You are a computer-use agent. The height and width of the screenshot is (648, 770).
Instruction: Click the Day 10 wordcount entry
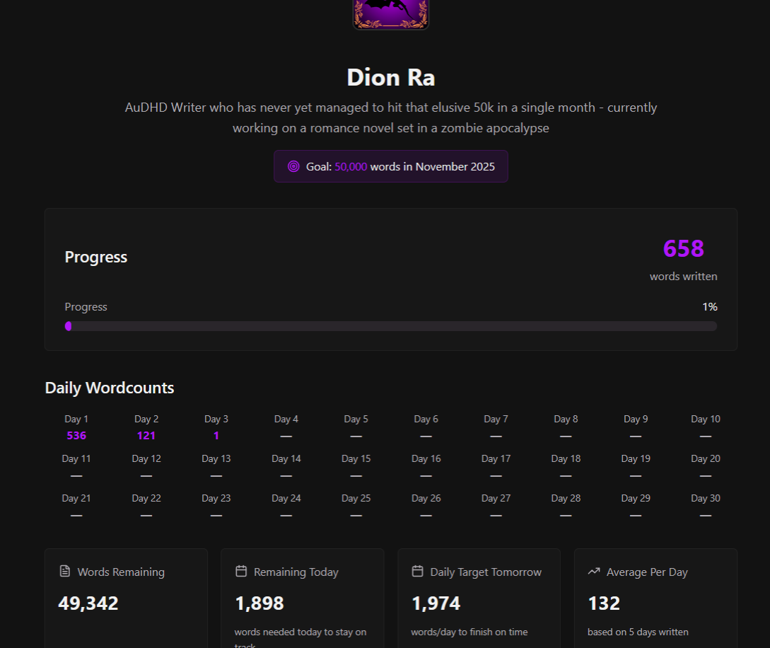705,436
